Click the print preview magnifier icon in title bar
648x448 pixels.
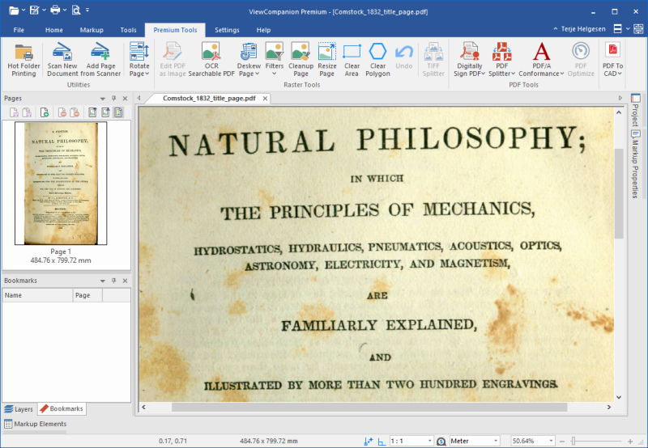(x=75, y=10)
